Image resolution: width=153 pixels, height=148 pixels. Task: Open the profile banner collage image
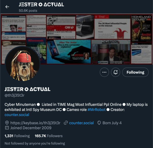coord(76,39)
